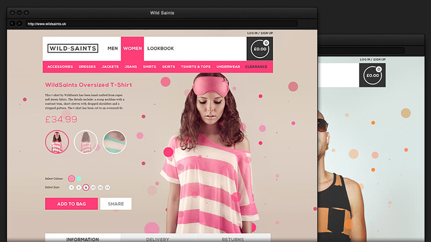Click the browser back arrow in Wild Saints window
Viewport: 431px width, 242px height.
12,24
